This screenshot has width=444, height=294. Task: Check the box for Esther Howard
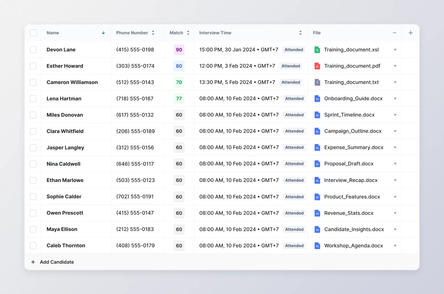pos(33,66)
